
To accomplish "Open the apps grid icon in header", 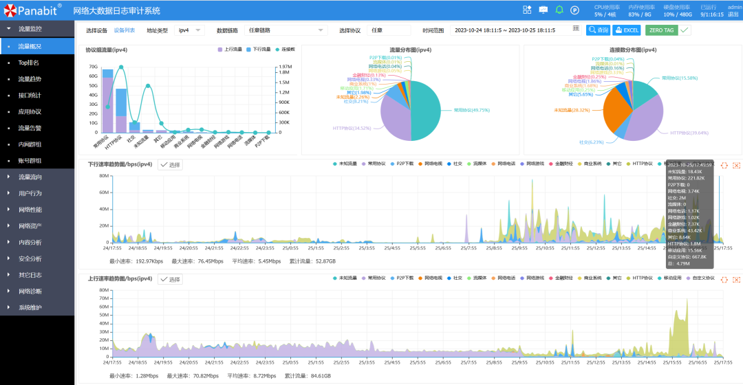I will click(x=527, y=10).
